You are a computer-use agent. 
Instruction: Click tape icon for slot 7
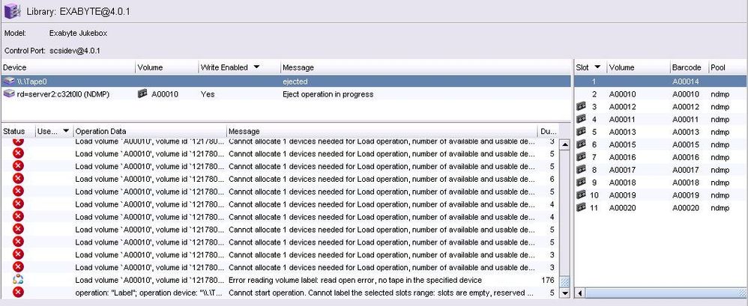[581, 156]
